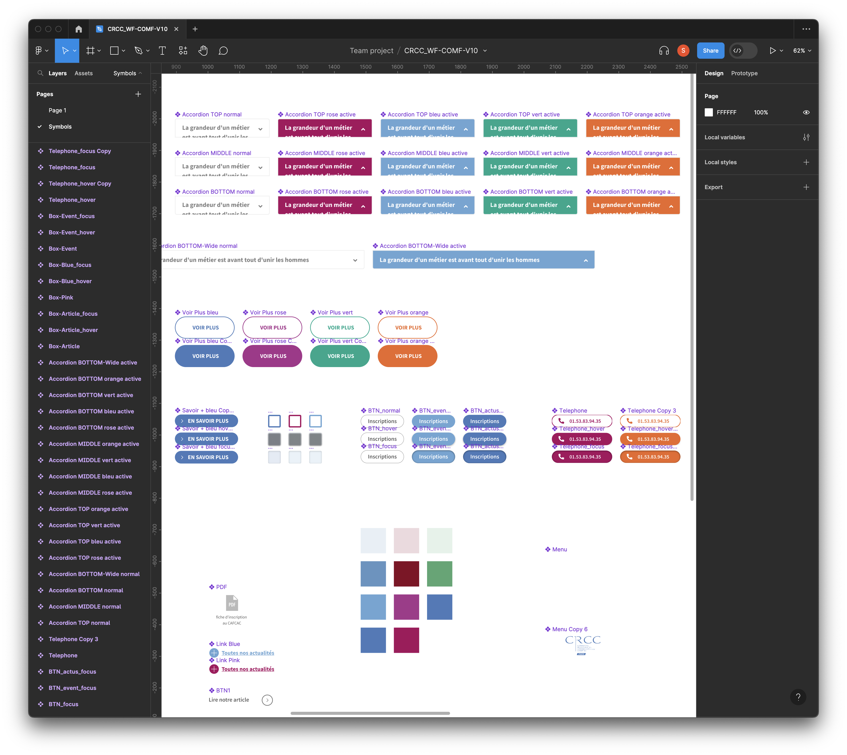Click the audio headphones icon
Screen dimensions: 847x755
click(664, 51)
